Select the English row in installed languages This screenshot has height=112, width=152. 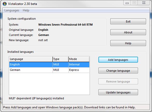[x=49, y=65]
